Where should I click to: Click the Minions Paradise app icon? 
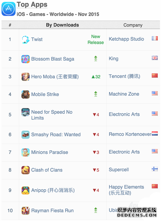[26, 152]
